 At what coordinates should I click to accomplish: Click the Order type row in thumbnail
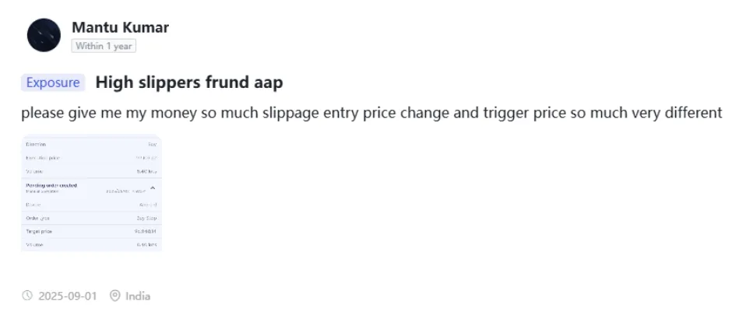tap(92, 218)
